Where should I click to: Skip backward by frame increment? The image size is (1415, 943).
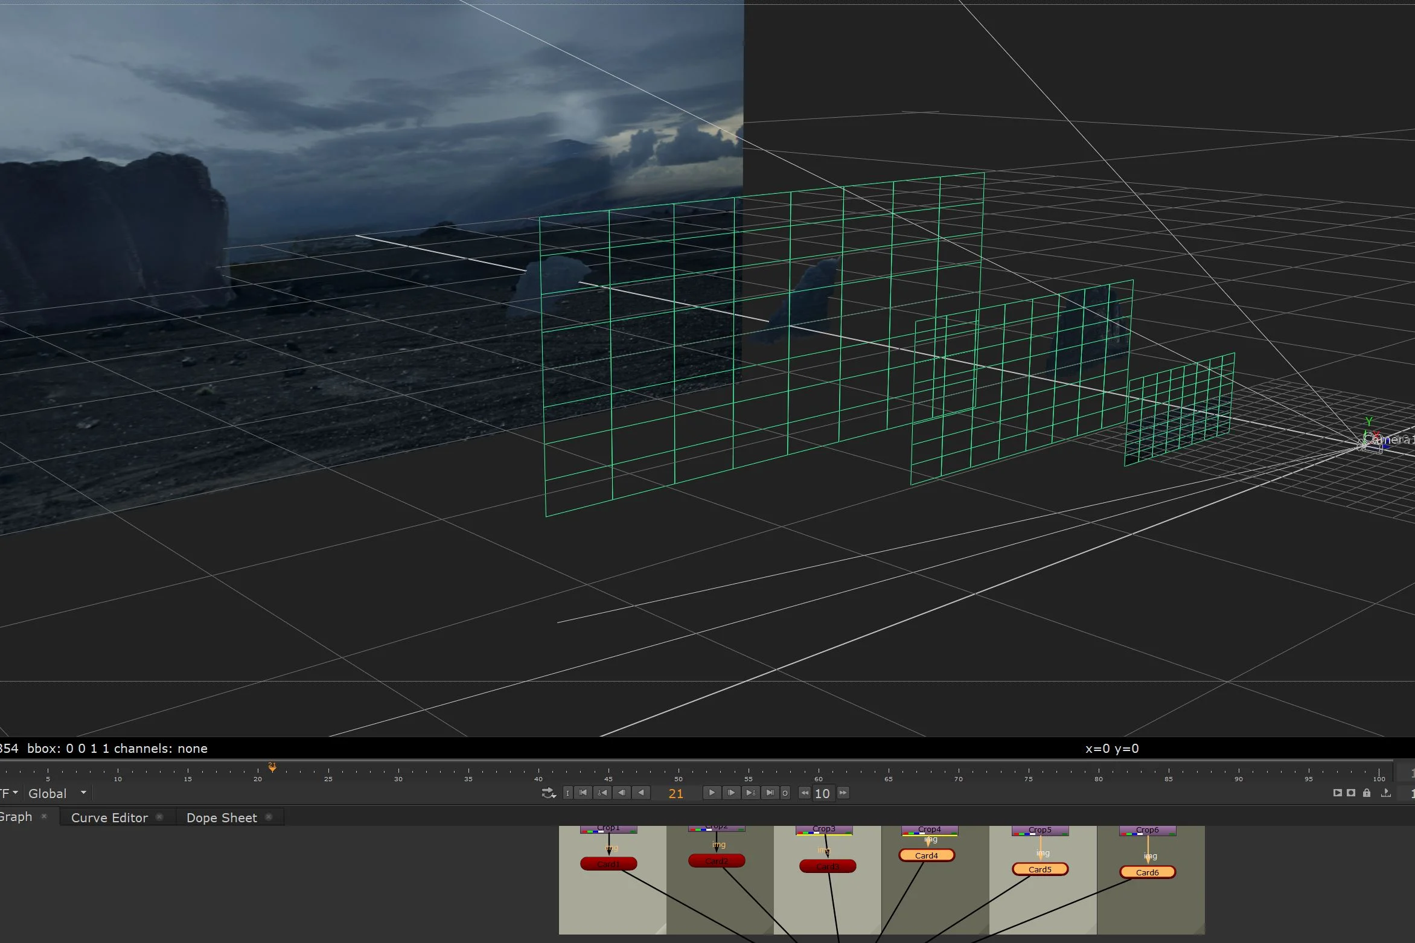pos(805,793)
